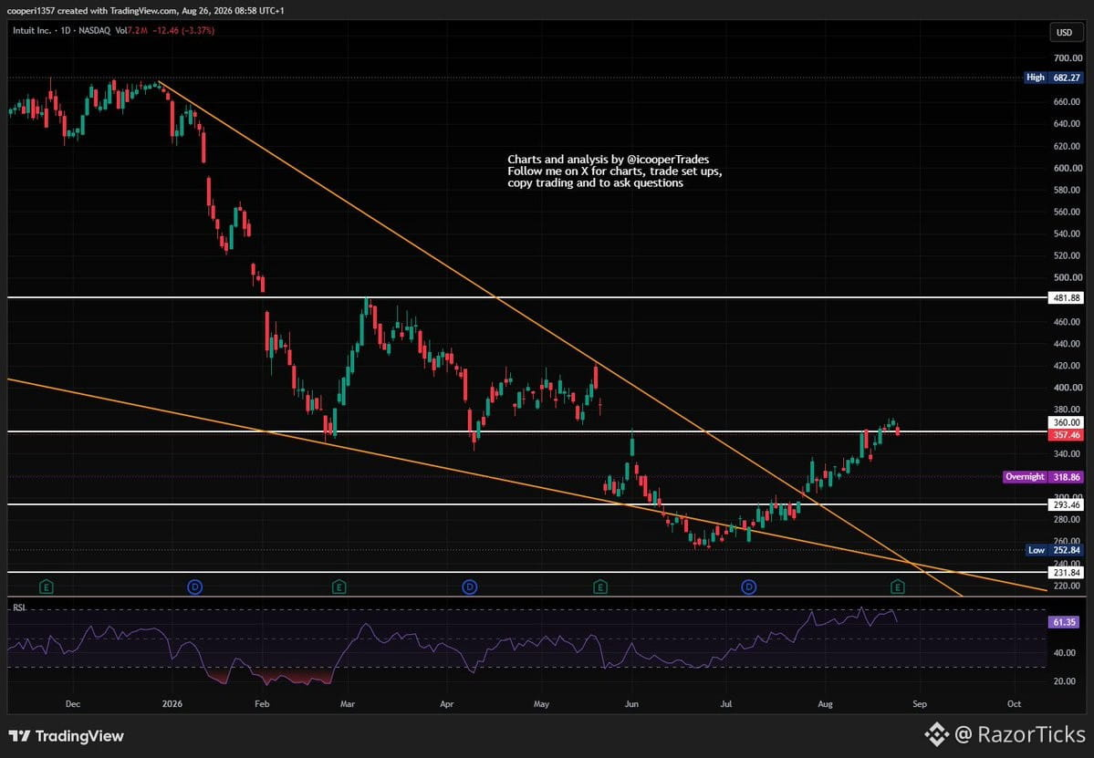
Task: Click the earnings E marker in late August
Action: 898,587
